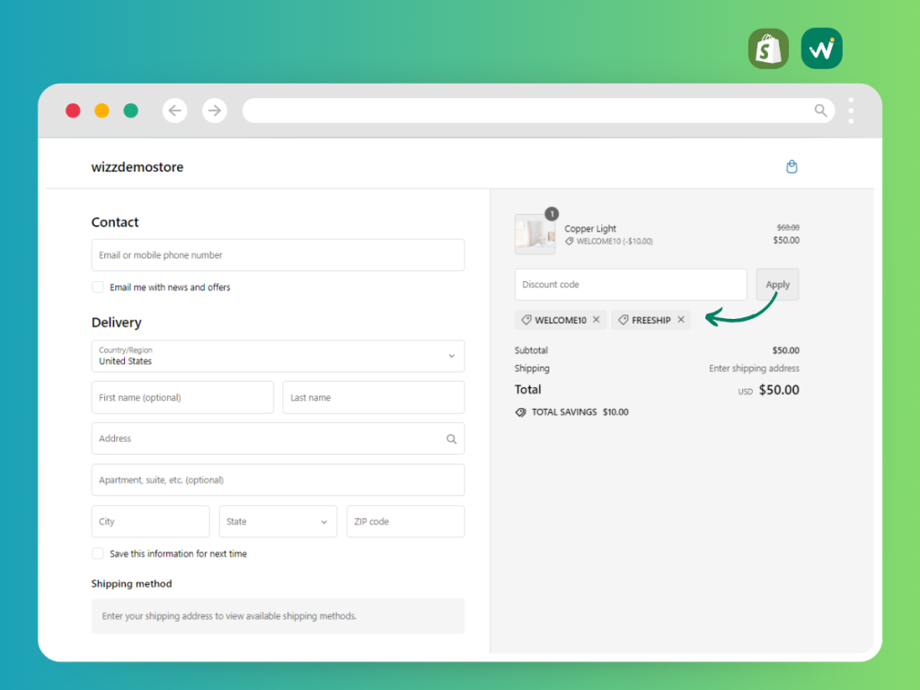Click the shipping methods placeholder message
Image resolution: width=920 pixels, height=690 pixels.
pos(279,616)
